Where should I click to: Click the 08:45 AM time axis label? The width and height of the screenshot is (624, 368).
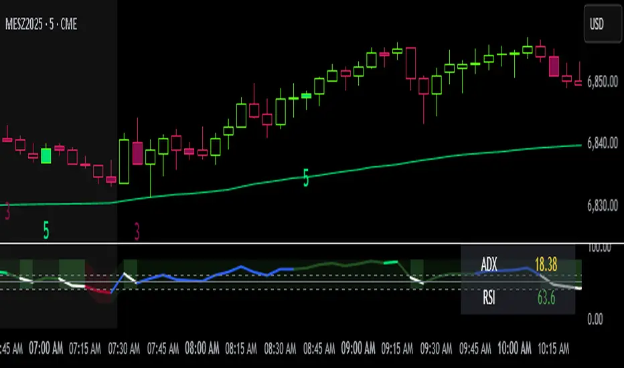[319, 349]
